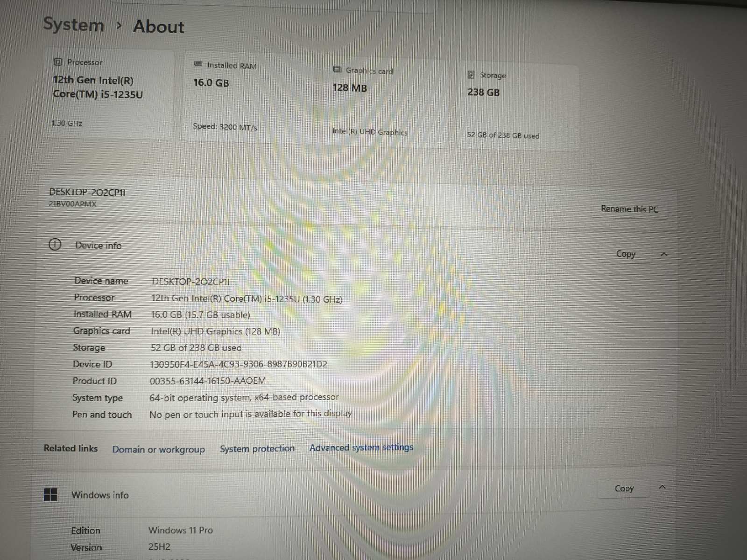Click the Device info circle icon

click(x=55, y=244)
